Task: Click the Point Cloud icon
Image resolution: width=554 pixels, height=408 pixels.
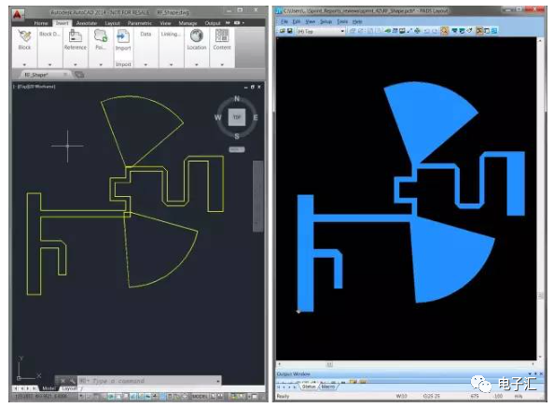Action: coord(101,36)
